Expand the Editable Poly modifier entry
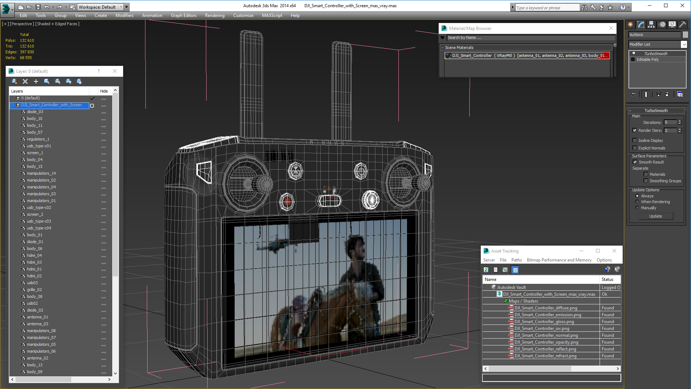 tap(633, 59)
